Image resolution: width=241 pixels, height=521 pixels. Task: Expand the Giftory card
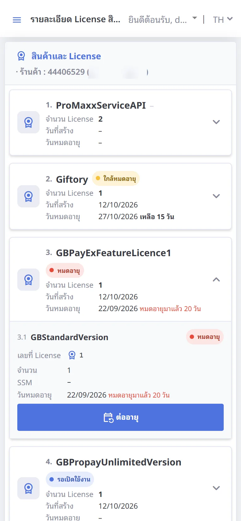(x=216, y=196)
